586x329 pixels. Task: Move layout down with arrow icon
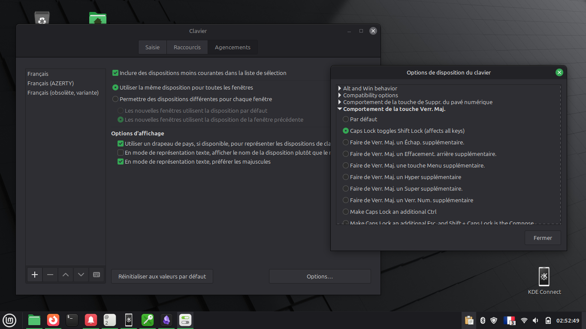click(81, 275)
